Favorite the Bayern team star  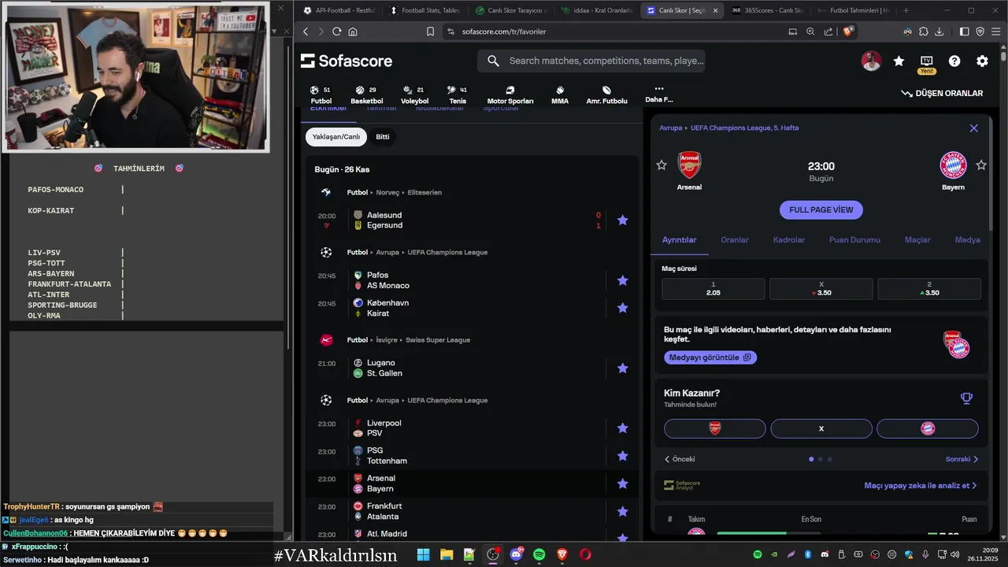point(981,165)
